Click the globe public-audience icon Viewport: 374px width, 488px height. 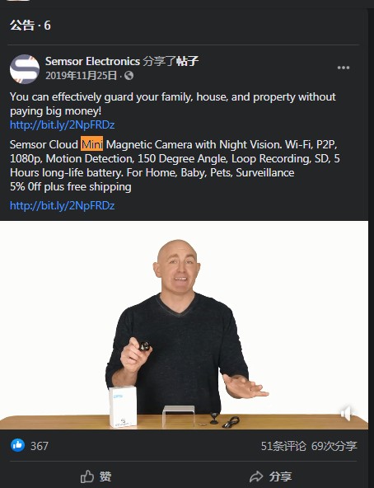click(129, 76)
